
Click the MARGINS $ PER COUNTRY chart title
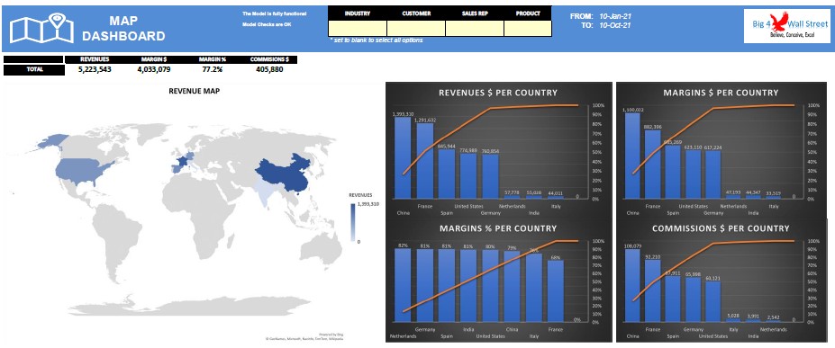(721, 93)
